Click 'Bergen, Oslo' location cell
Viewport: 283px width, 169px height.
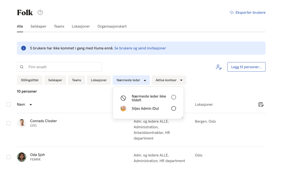click(205, 121)
